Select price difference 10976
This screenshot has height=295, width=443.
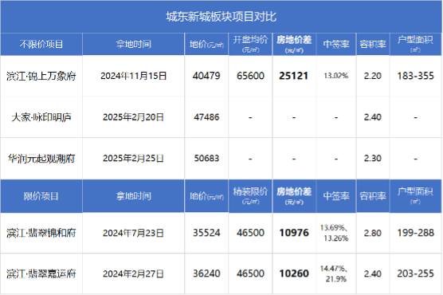point(294,233)
